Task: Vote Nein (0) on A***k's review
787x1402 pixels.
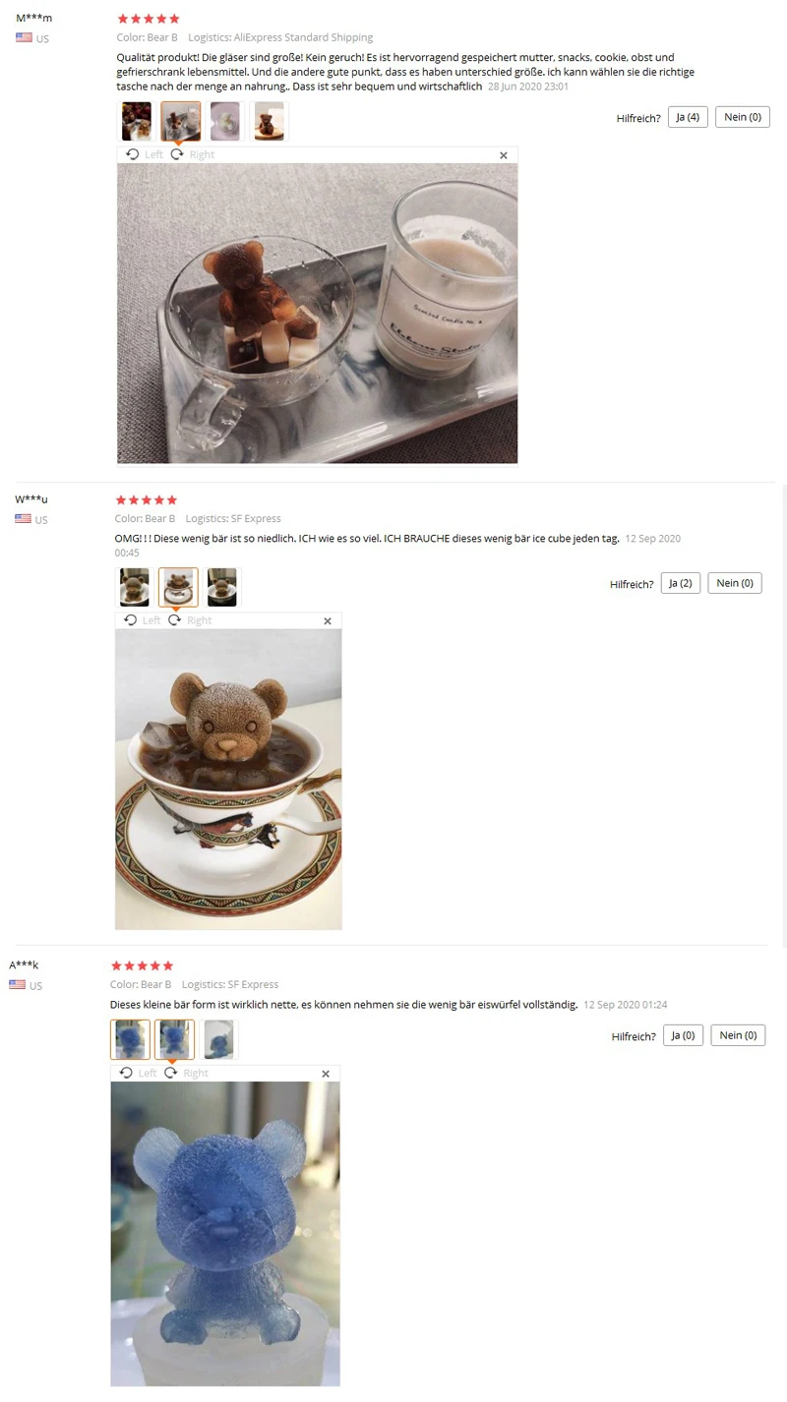Action: (x=738, y=1035)
